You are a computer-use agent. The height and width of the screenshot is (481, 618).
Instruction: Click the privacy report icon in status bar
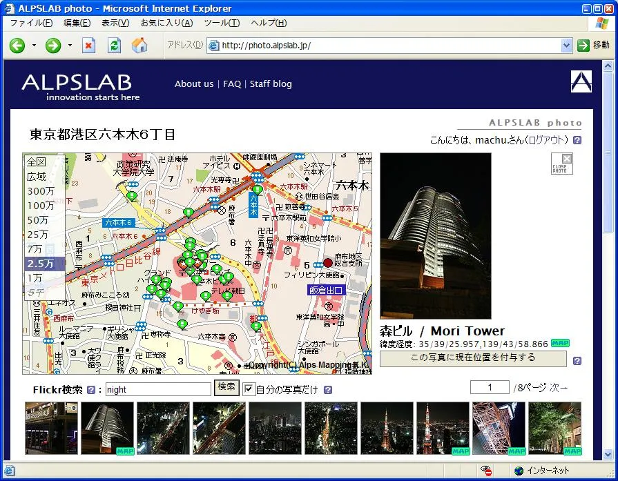[x=486, y=470]
